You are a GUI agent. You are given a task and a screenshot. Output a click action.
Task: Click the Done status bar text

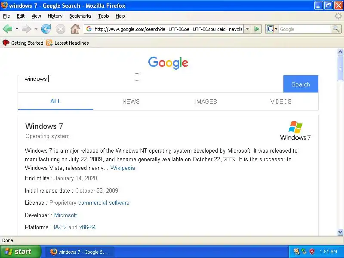(x=8, y=240)
